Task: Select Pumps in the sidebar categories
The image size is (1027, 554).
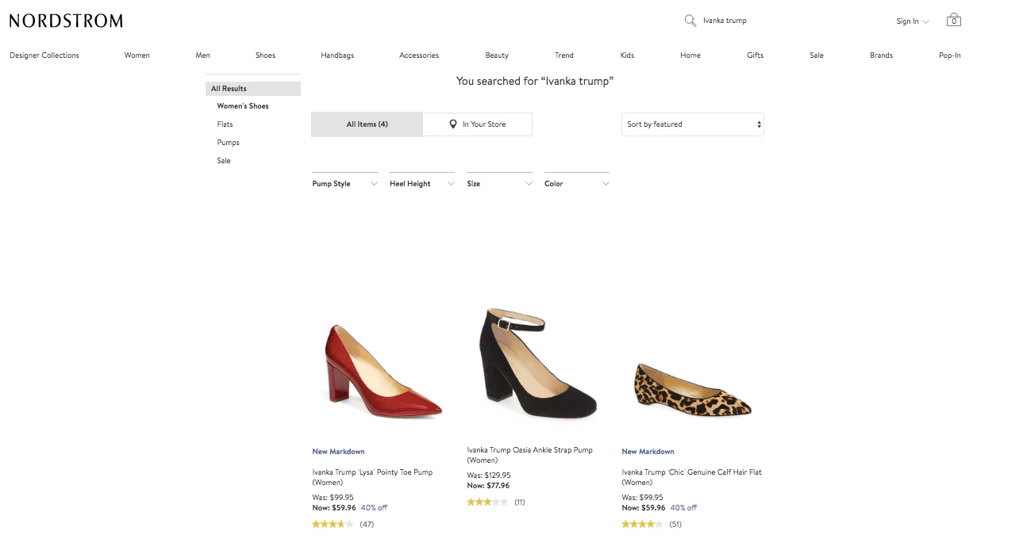Action: click(228, 143)
